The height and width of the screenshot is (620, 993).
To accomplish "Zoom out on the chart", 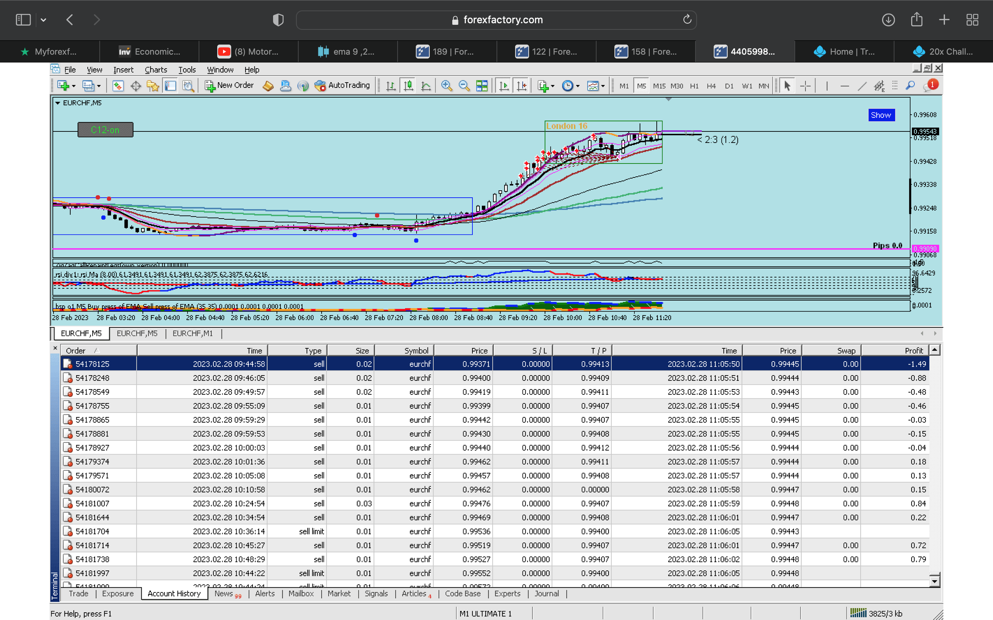I will (464, 86).
